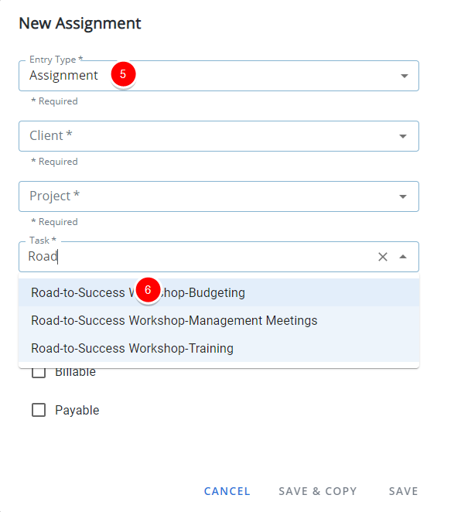Open the Client dropdown arrow
This screenshot has height=512, width=461.
[x=403, y=136]
